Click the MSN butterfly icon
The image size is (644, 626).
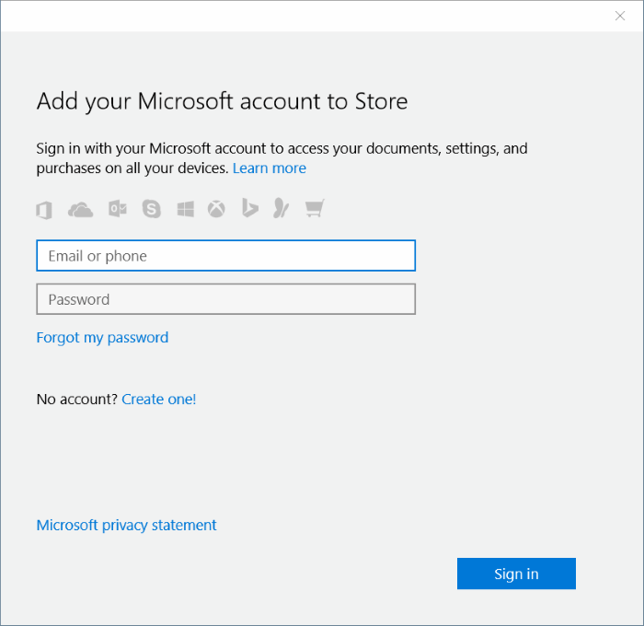(281, 208)
